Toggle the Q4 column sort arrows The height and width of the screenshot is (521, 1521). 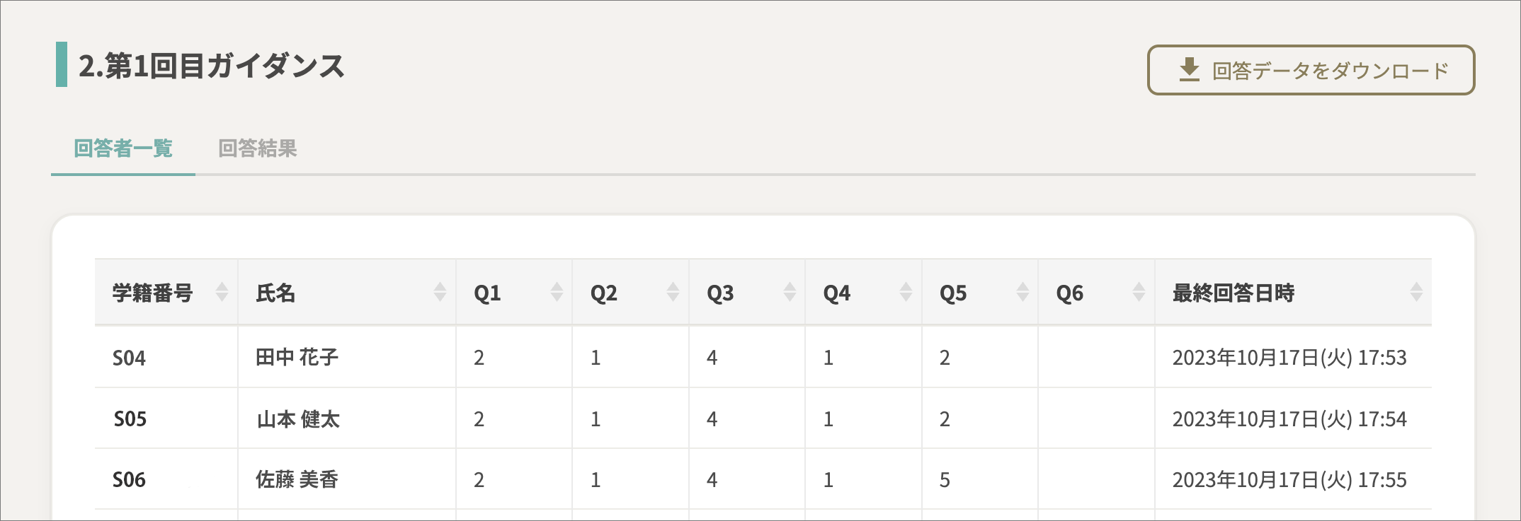click(x=906, y=292)
